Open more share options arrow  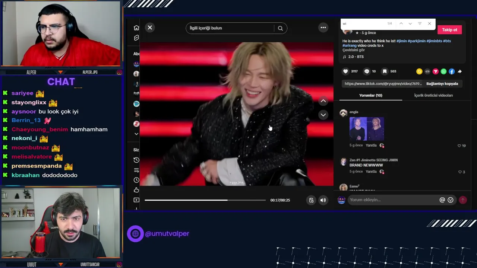(x=459, y=71)
